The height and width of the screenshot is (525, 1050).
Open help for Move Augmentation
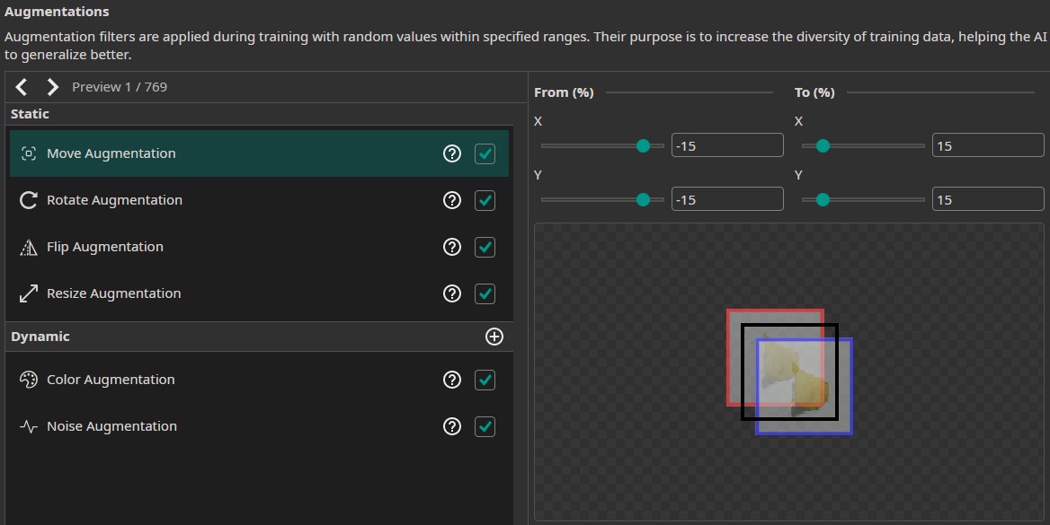(452, 153)
